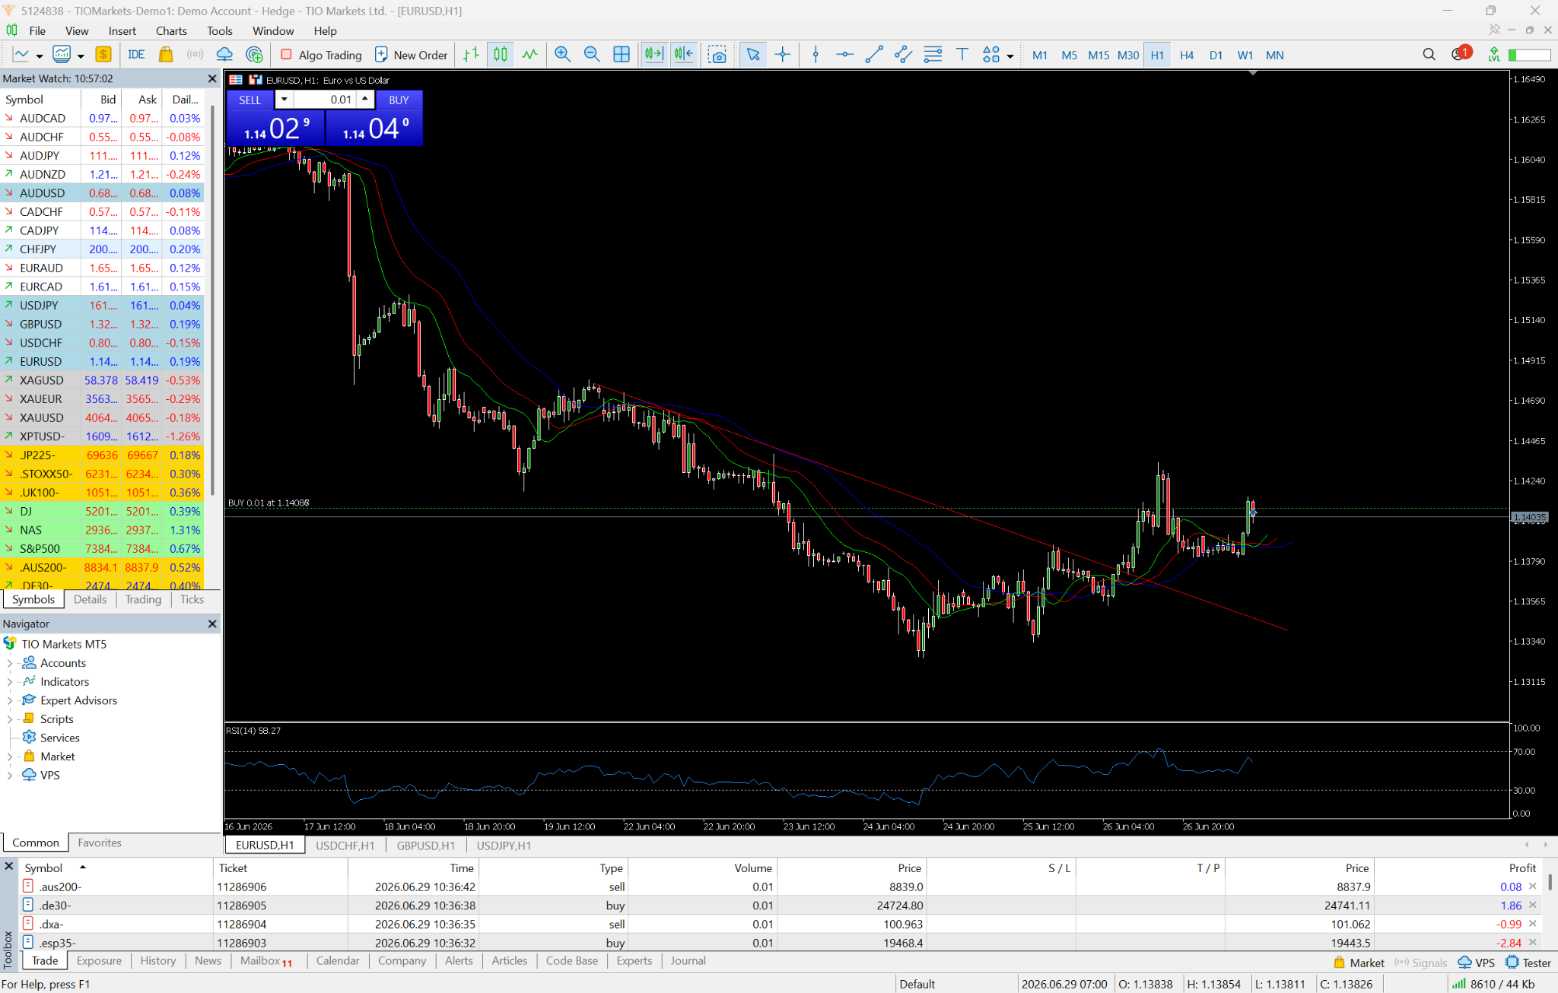Open the chart screenshot camera tool

[717, 55]
